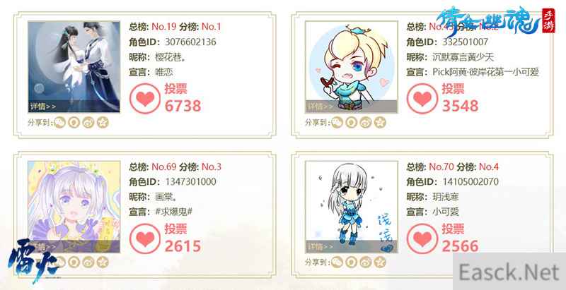This screenshot has height=290, width=566.
Task: Vote with heart icon for 沉默寡言黄少天
Action: [422, 99]
